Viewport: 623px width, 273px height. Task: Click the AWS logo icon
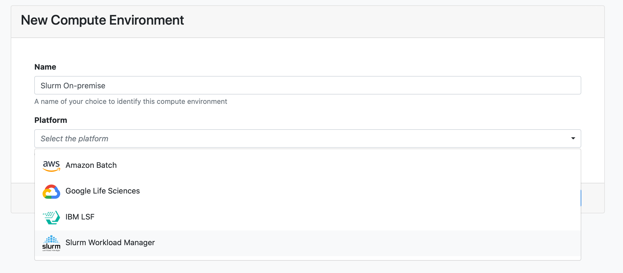pyautogui.click(x=51, y=166)
